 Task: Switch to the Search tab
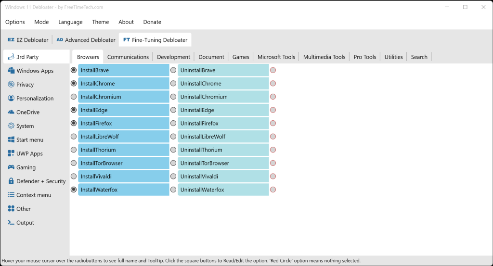click(x=419, y=57)
